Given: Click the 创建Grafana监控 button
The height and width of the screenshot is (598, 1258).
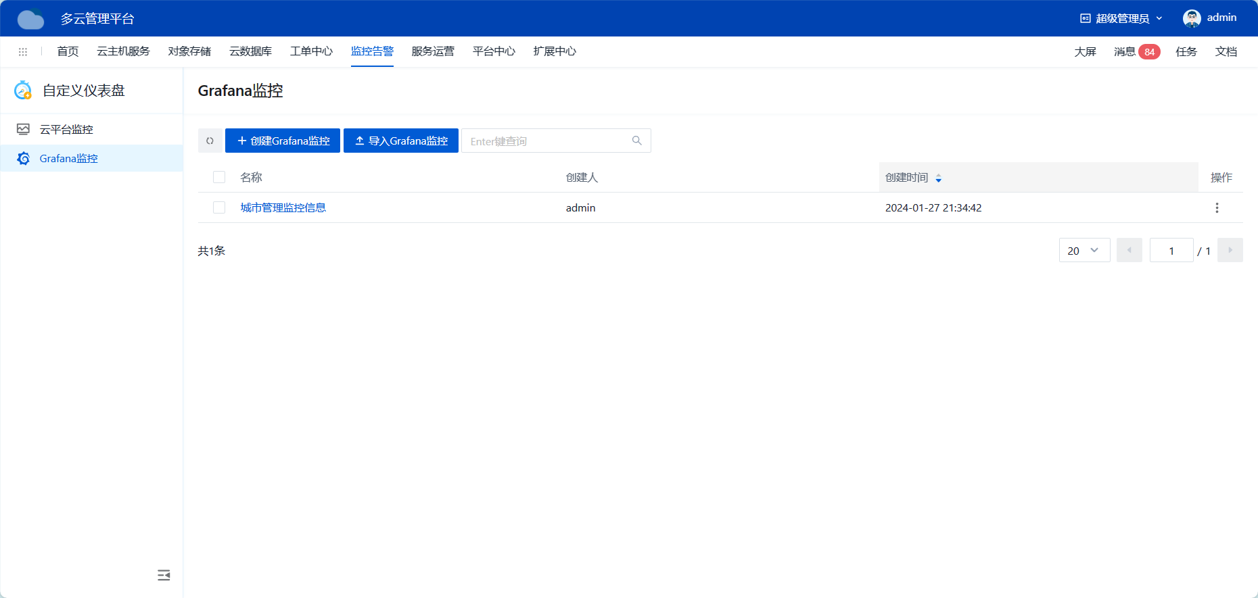Looking at the screenshot, I should tap(283, 141).
